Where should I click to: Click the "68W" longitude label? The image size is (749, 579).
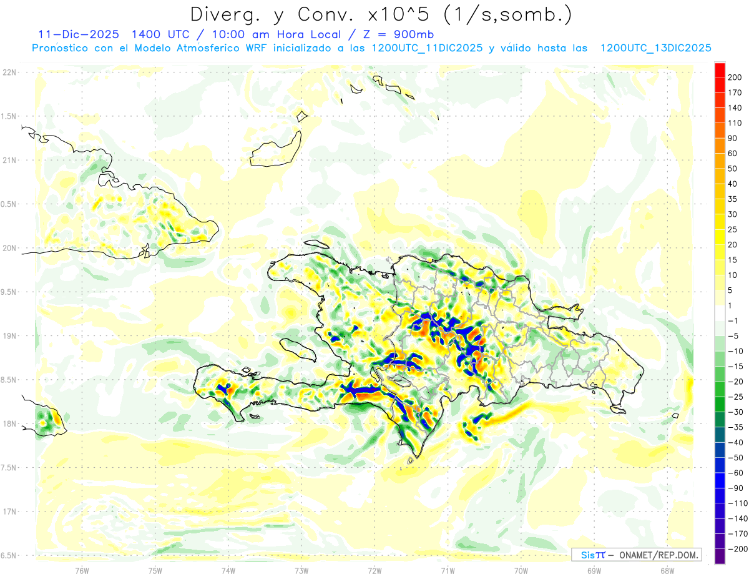667,571
